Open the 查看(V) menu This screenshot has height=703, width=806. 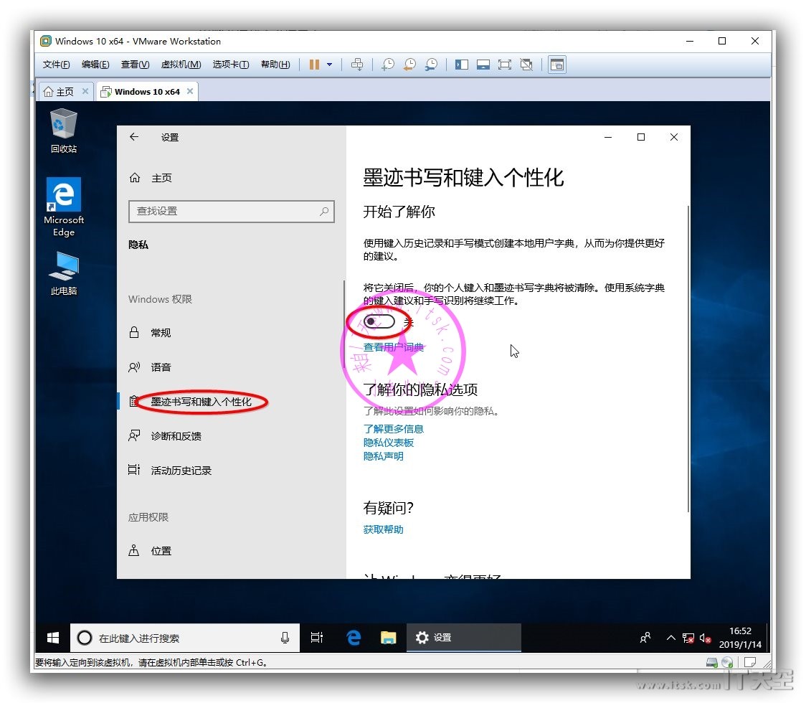tap(135, 65)
